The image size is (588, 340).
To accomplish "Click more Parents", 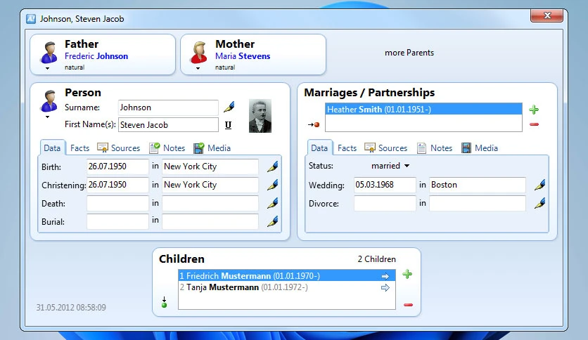I will tap(409, 53).
